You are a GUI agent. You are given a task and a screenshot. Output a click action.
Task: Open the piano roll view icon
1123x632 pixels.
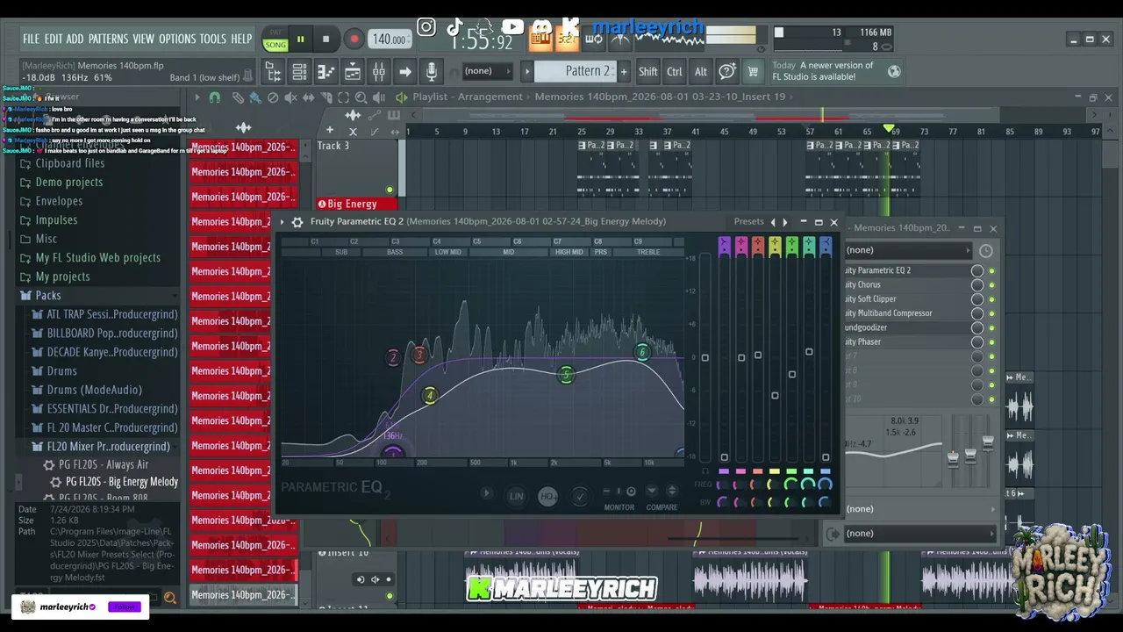pyautogui.click(x=325, y=71)
